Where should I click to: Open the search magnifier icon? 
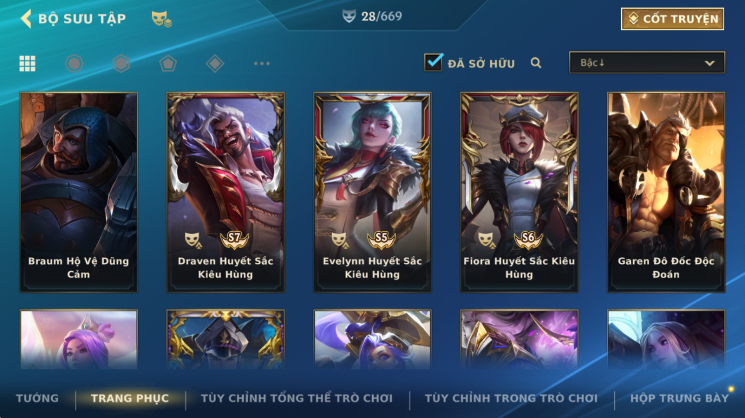[536, 63]
